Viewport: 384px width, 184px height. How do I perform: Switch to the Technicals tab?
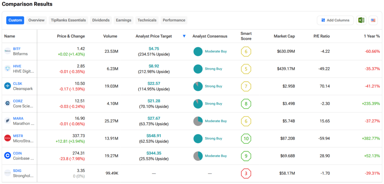[147, 20]
